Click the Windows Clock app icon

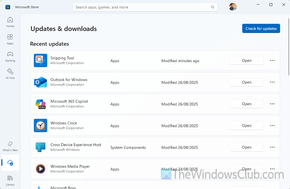pyautogui.click(x=40, y=125)
